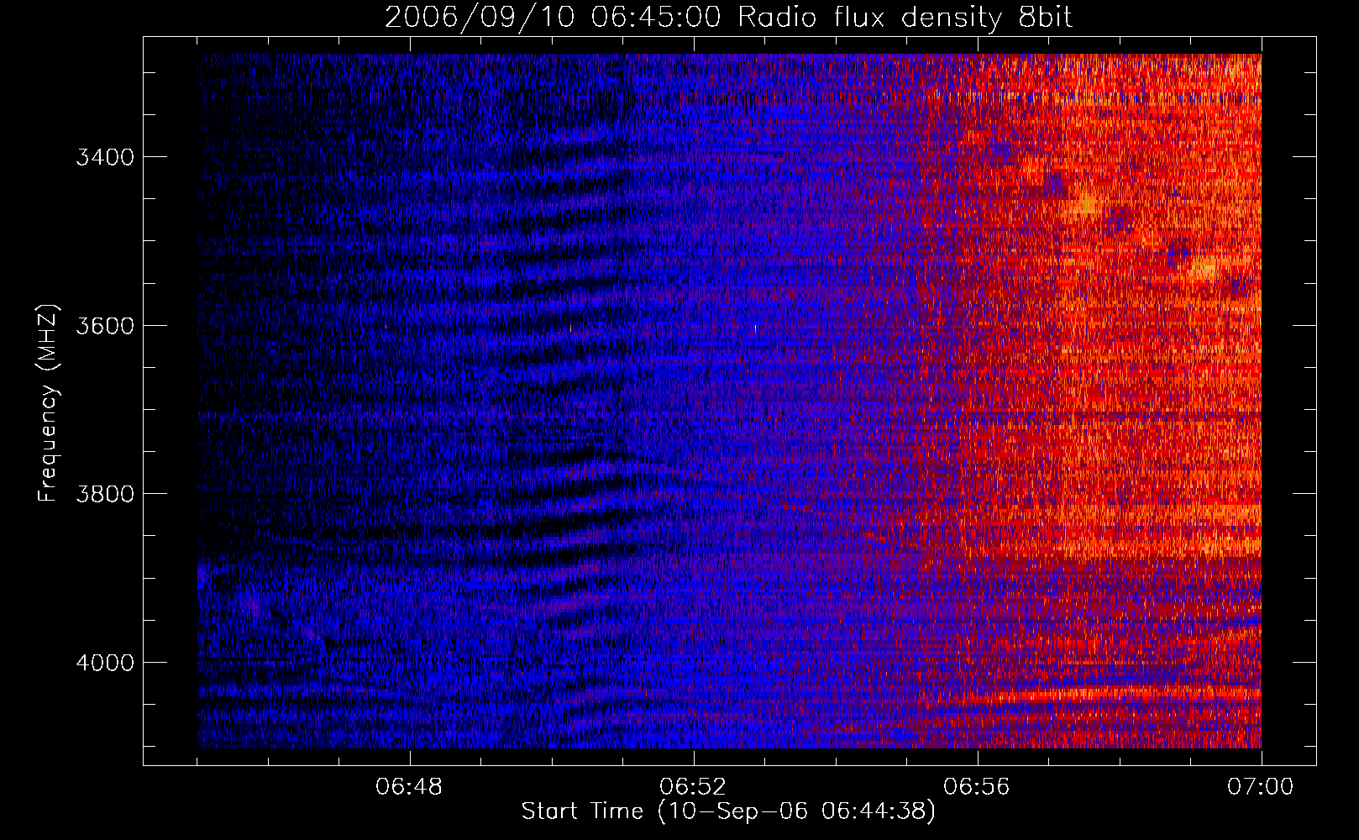Viewport: 1359px width, 840px height.
Task: Select the 3400 frequency tick label
Action: 105,157
